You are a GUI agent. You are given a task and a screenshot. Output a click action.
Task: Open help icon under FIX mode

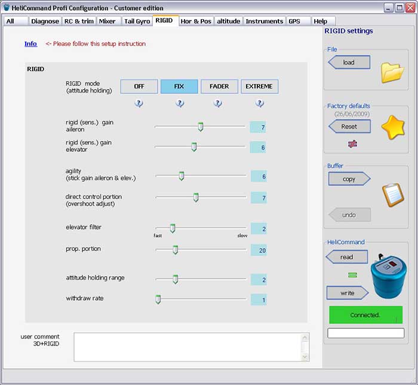pos(180,103)
